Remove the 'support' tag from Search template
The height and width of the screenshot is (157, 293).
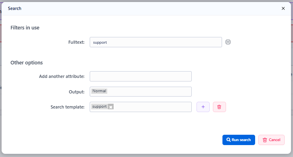(x=111, y=107)
